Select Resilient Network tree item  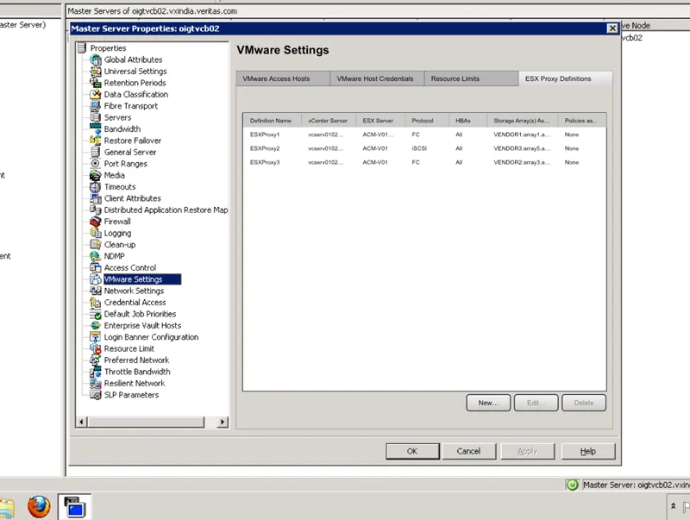click(135, 383)
